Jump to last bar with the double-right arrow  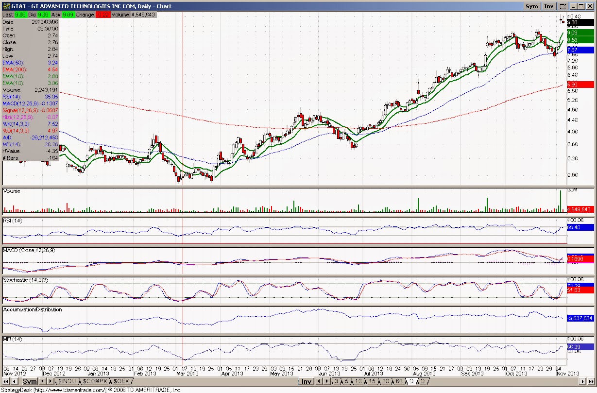[x=591, y=381]
